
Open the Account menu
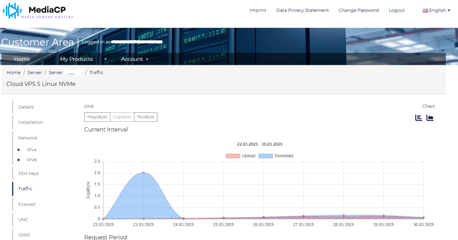point(132,59)
